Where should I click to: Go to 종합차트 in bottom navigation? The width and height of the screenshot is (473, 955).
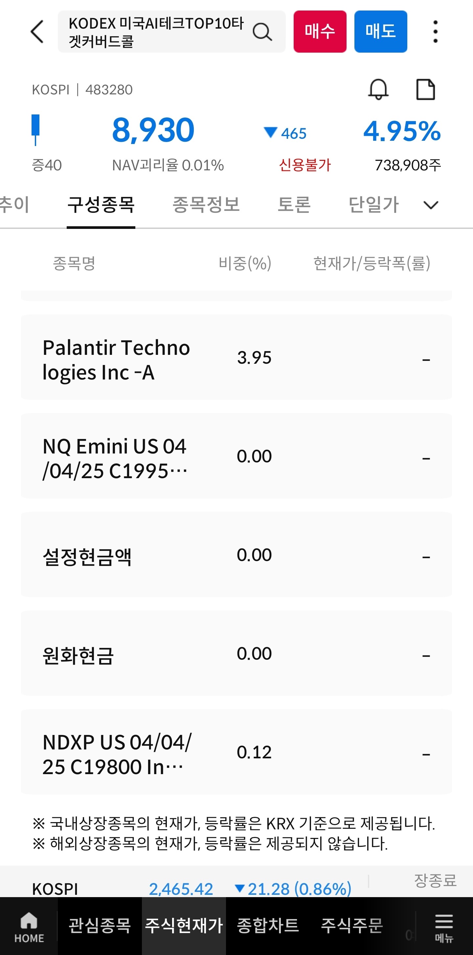pos(268,925)
